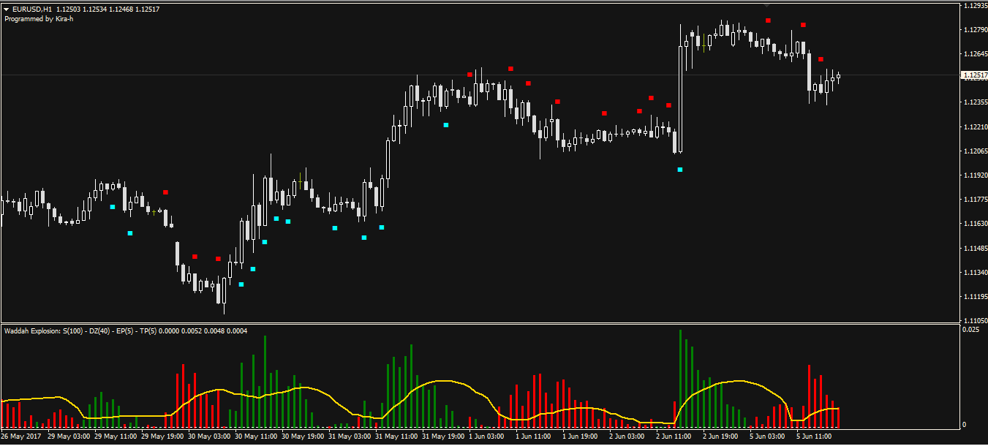Image resolution: width=988 pixels, height=446 pixels.
Task: Click the '26 May 2017' date on time axis
Action: click(22, 436)
